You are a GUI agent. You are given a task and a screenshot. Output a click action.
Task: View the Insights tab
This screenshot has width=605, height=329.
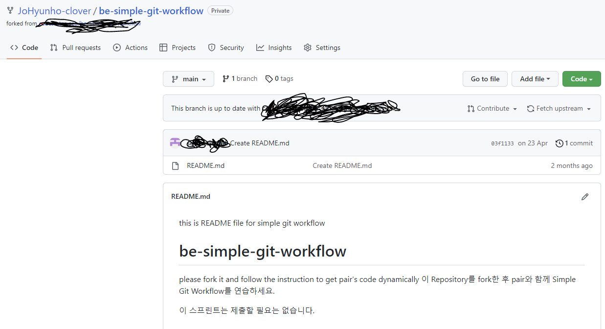pos(274,47)
